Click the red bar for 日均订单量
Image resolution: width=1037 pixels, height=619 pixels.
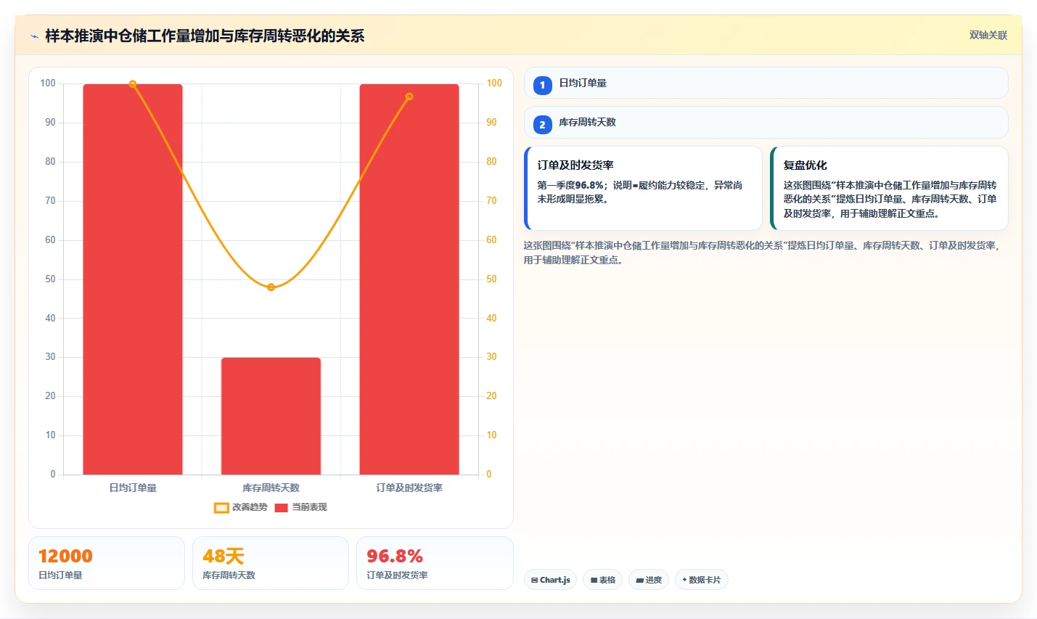pos(133,279)
